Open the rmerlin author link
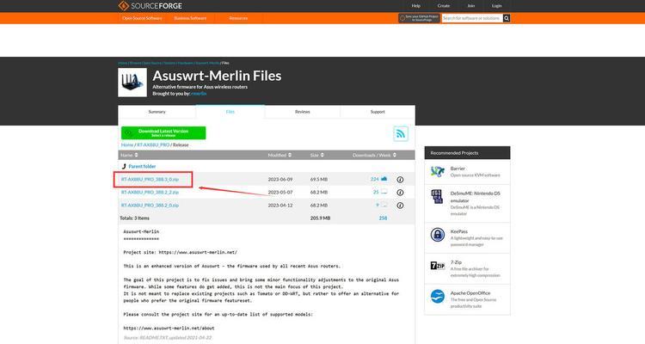The image size is (645, 344). coord(199,94)
